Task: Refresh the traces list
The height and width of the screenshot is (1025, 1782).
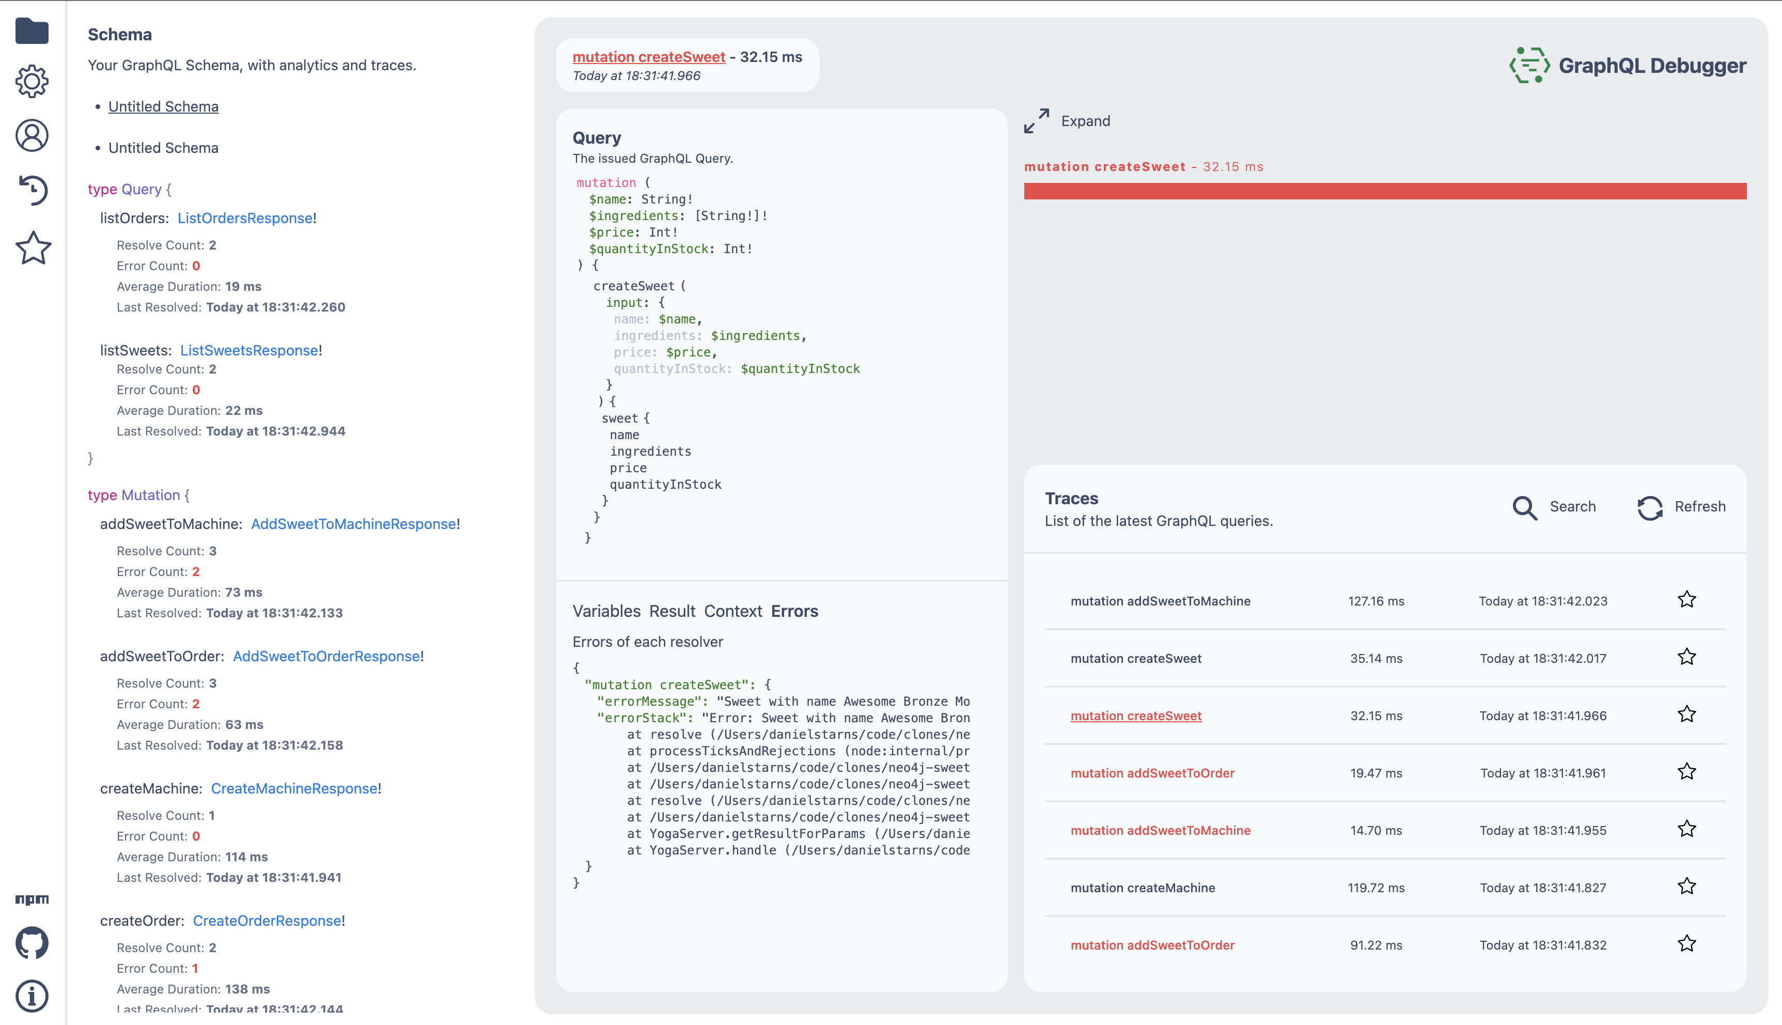Action: [1681, 507]
